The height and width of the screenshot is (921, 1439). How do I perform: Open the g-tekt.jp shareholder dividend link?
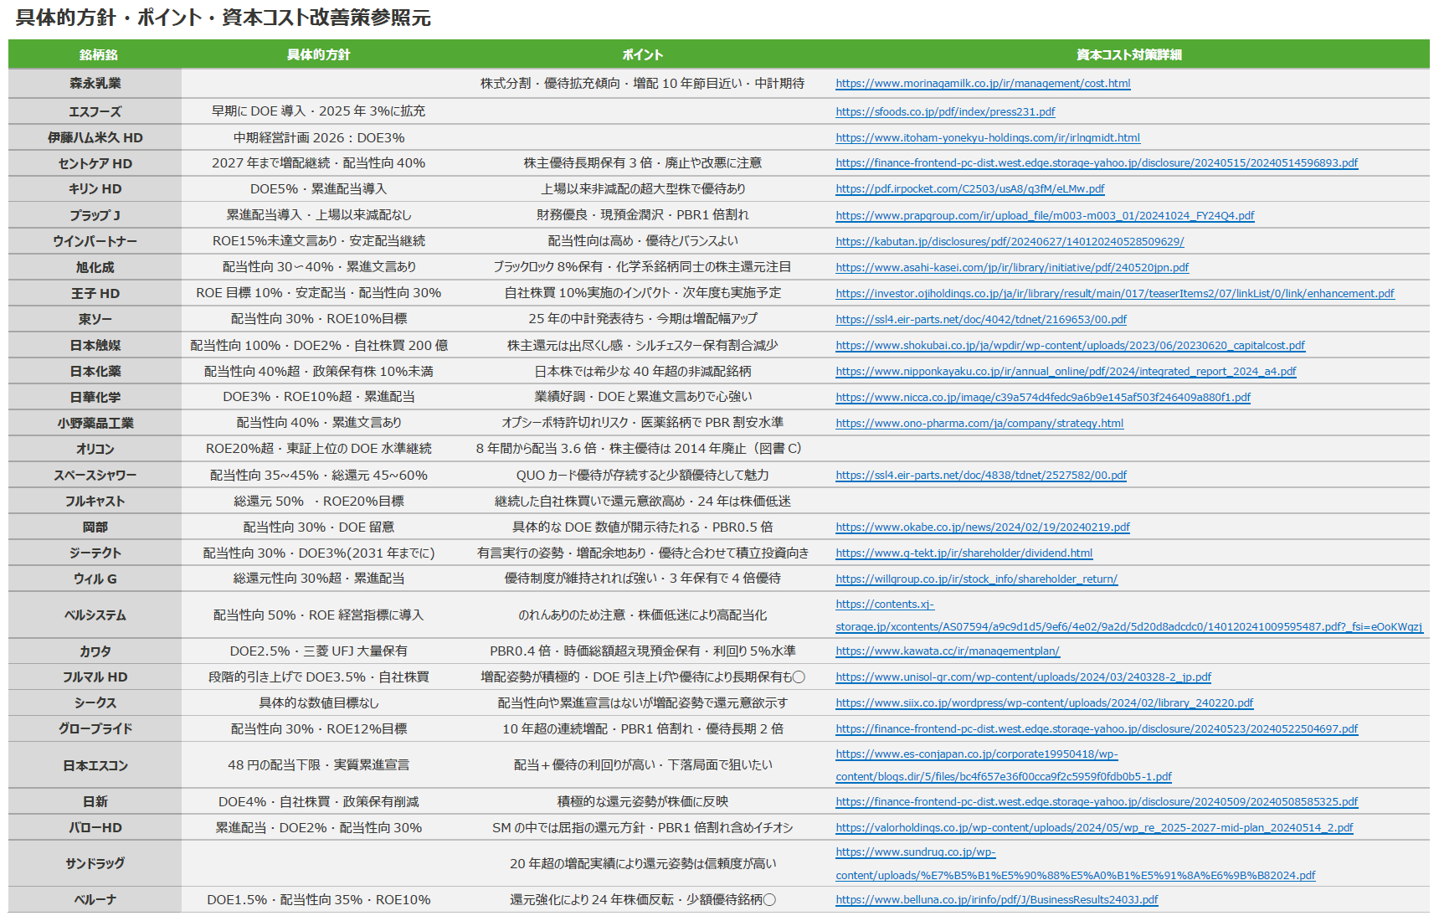[x=964, y=553]
